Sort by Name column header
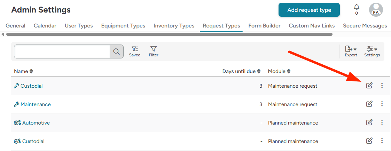Viewport: 391px width, 151px height. tap(23, 71)
